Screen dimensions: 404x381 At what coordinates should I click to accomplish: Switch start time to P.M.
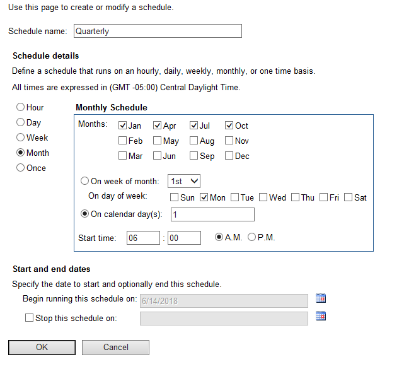click(252, 237)
